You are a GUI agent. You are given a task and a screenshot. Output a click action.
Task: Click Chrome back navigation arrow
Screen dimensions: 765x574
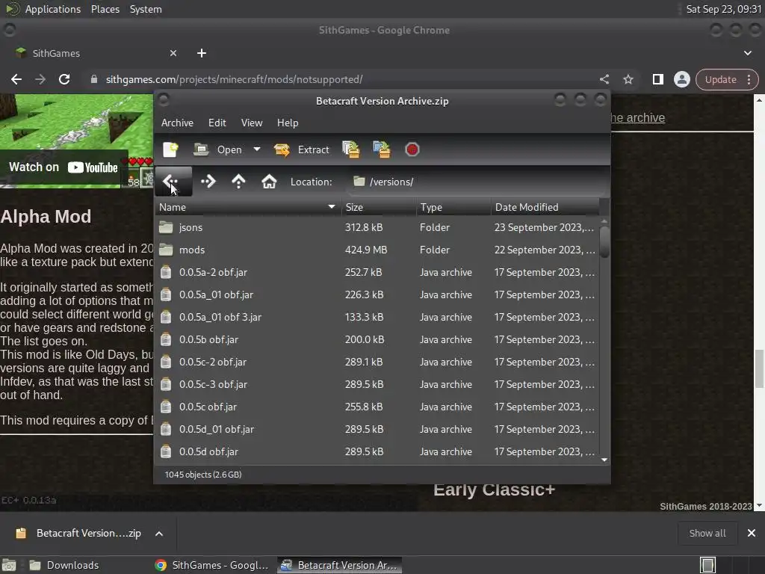(16, 79)
